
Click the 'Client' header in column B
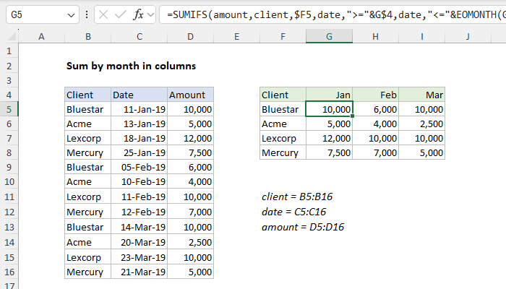[87, 95]
